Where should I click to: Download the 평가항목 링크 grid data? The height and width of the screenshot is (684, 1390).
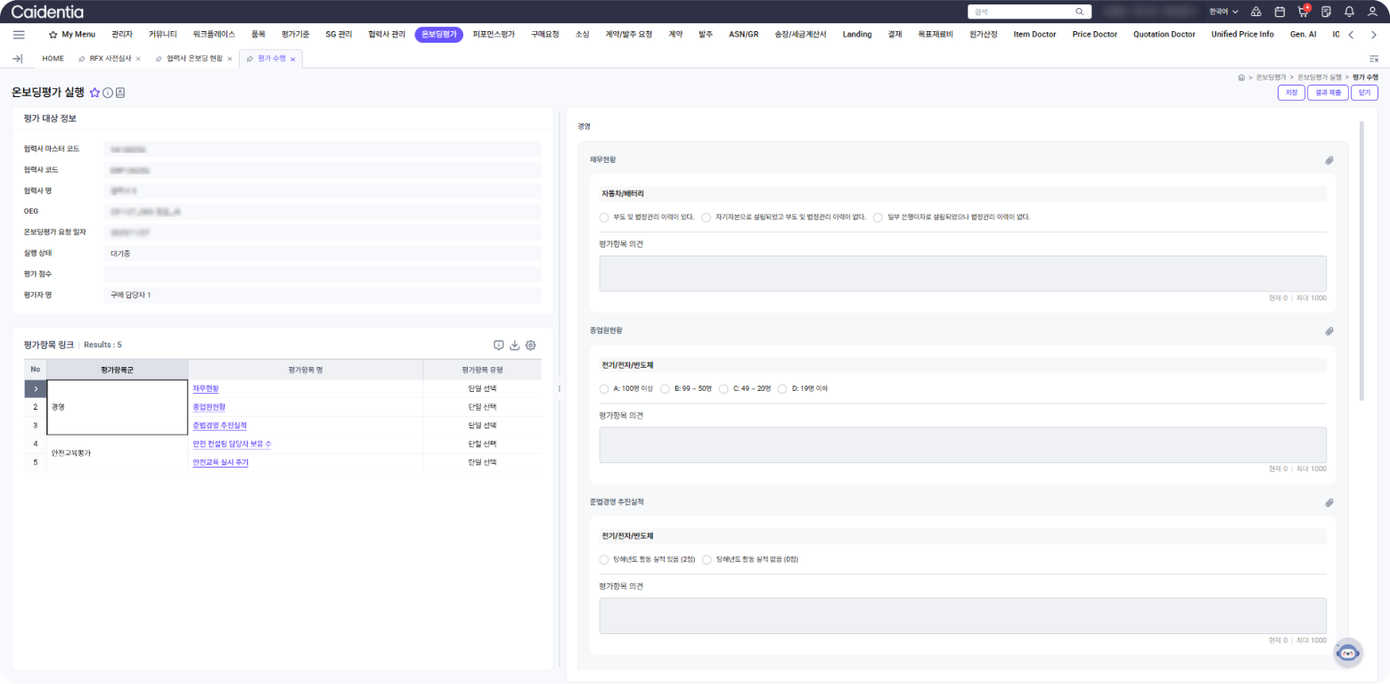click(x=514, y=346)
